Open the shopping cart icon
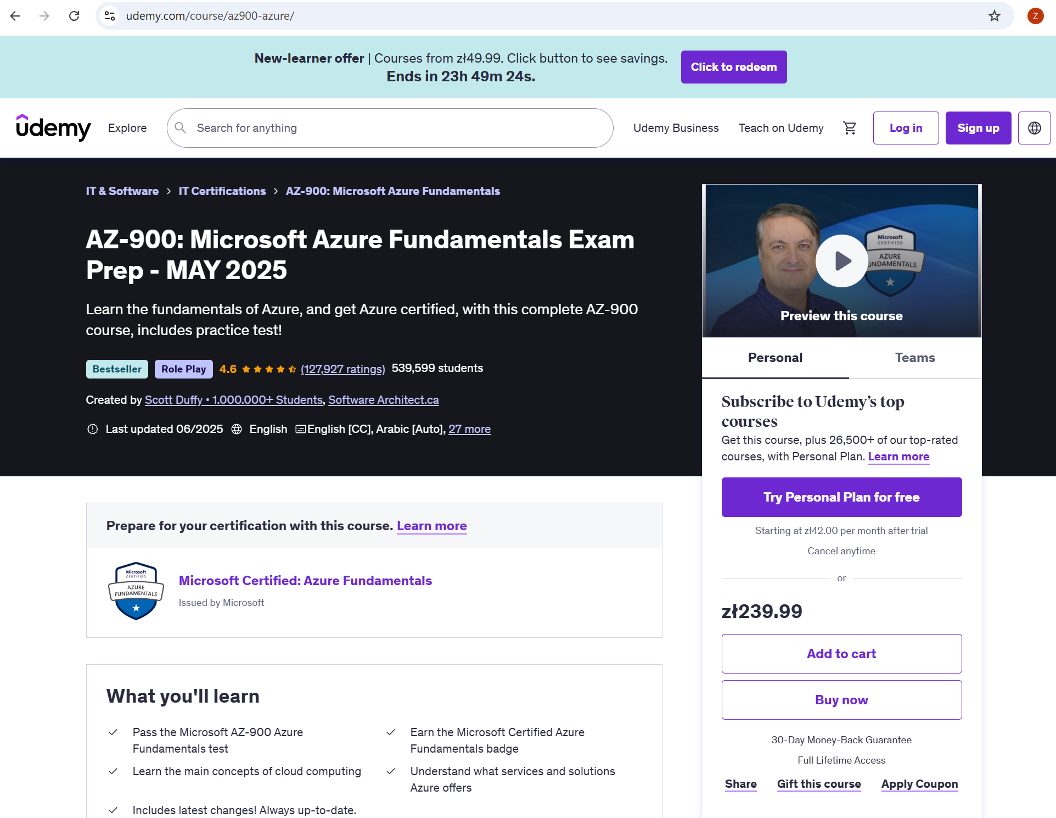This screenshot has width=1056, height=818. point(850,128)
